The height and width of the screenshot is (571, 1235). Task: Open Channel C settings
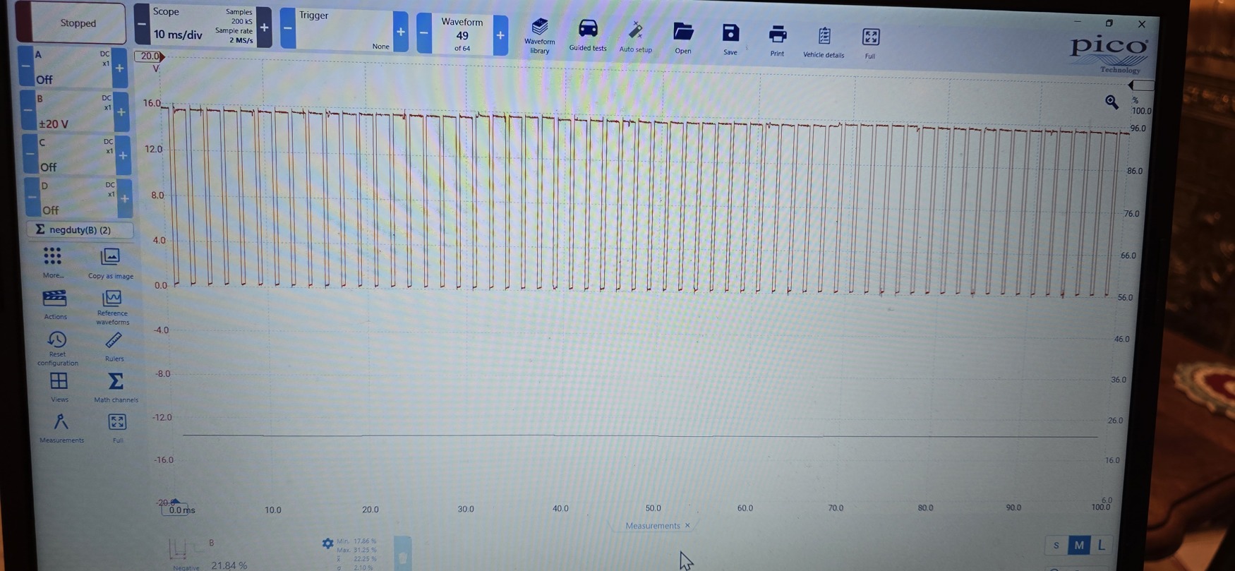pos(76,155)
